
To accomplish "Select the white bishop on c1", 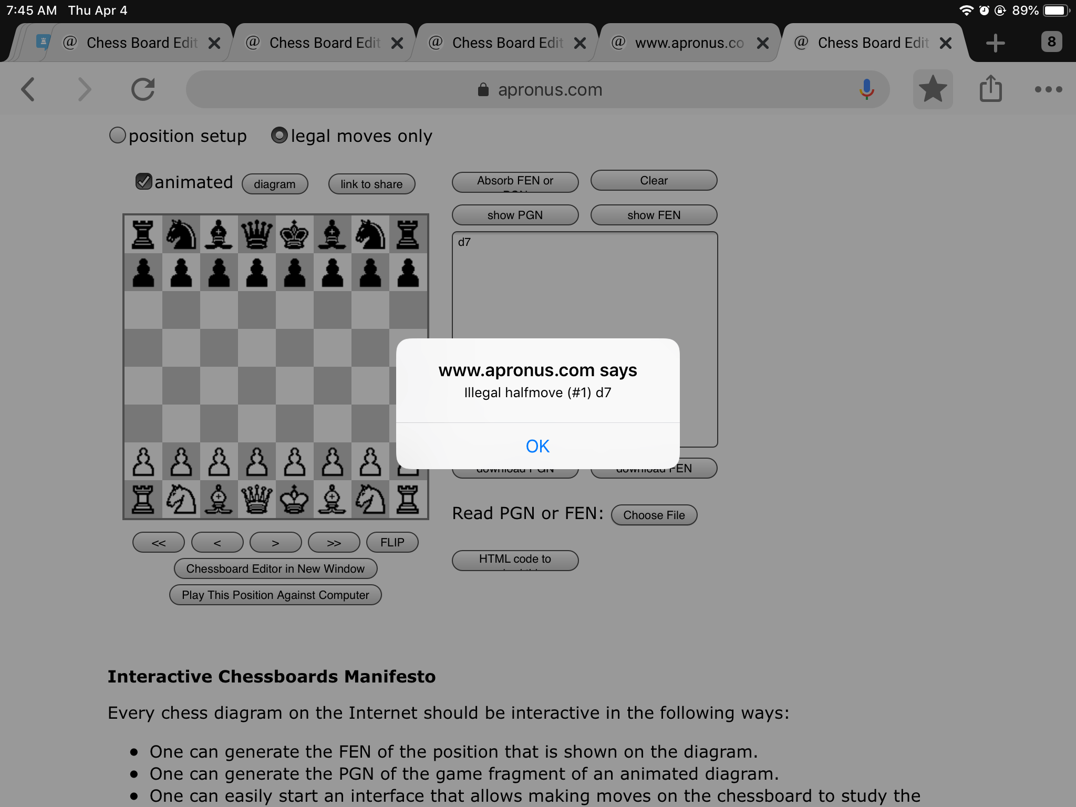I will (x=219, y=499).
